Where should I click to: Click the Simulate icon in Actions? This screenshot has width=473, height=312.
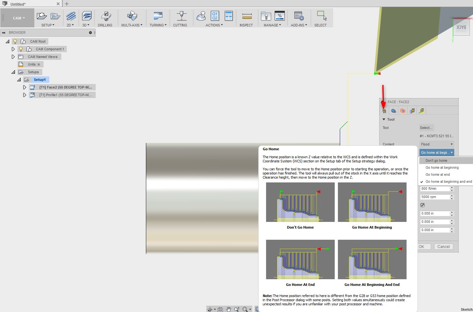pos(201,16)
